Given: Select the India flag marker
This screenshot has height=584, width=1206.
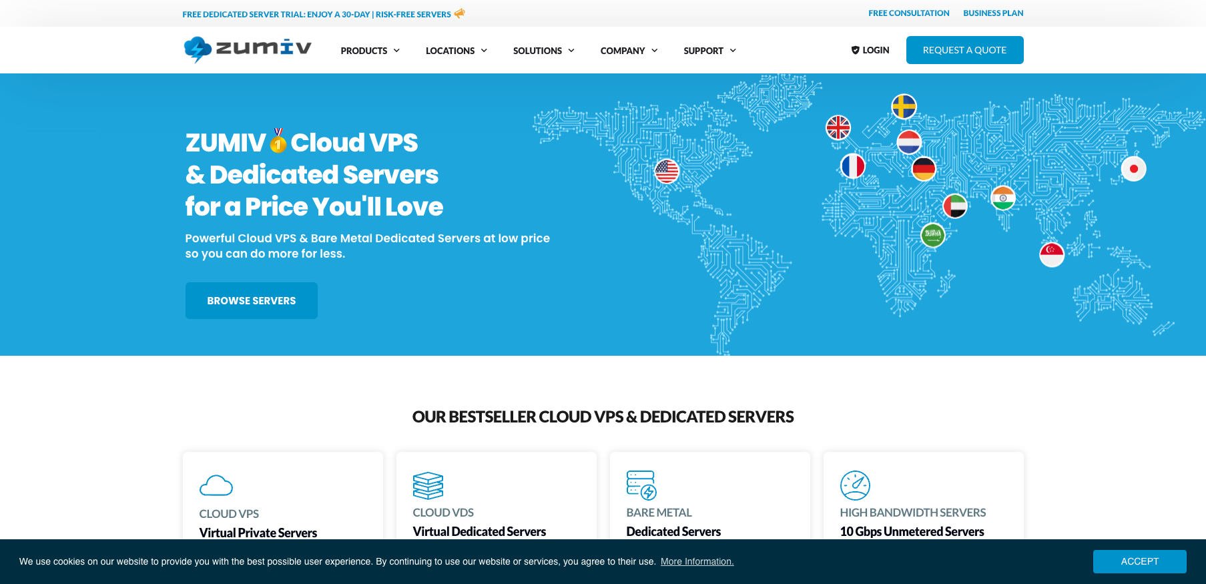Looking at the screenshot, I should [1003, 198].
